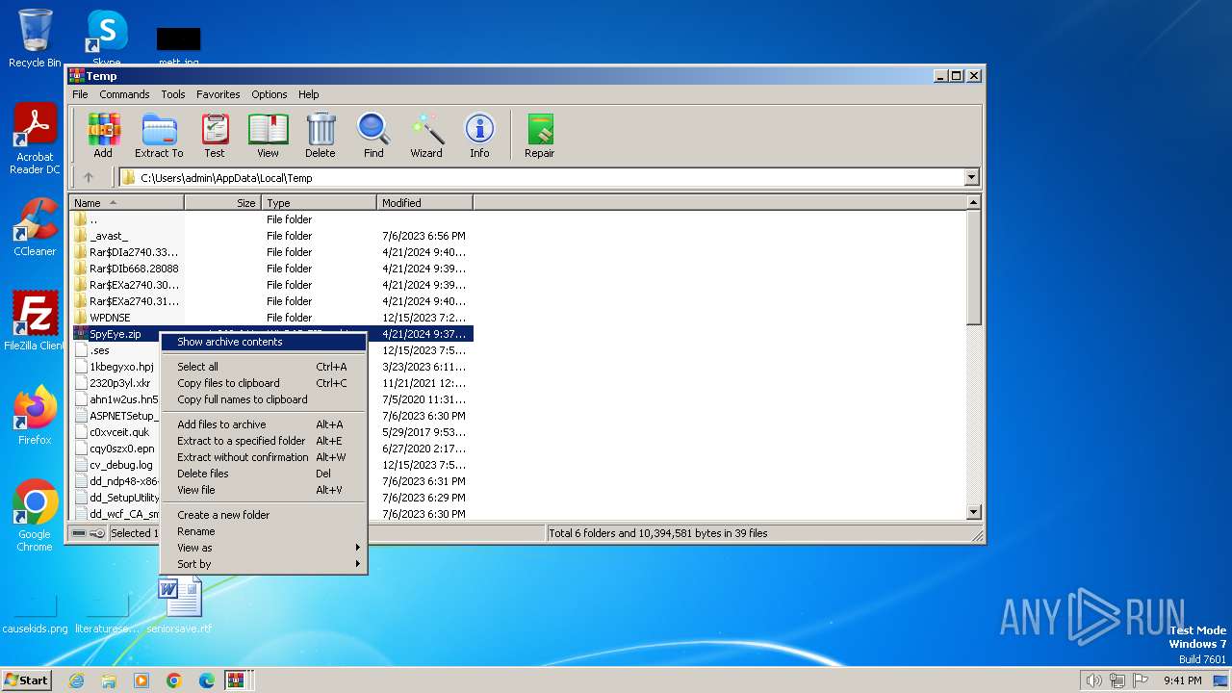Click volume icon in system tray
Viewport: 1232px width, 693px height.
tap(1093, 680)
